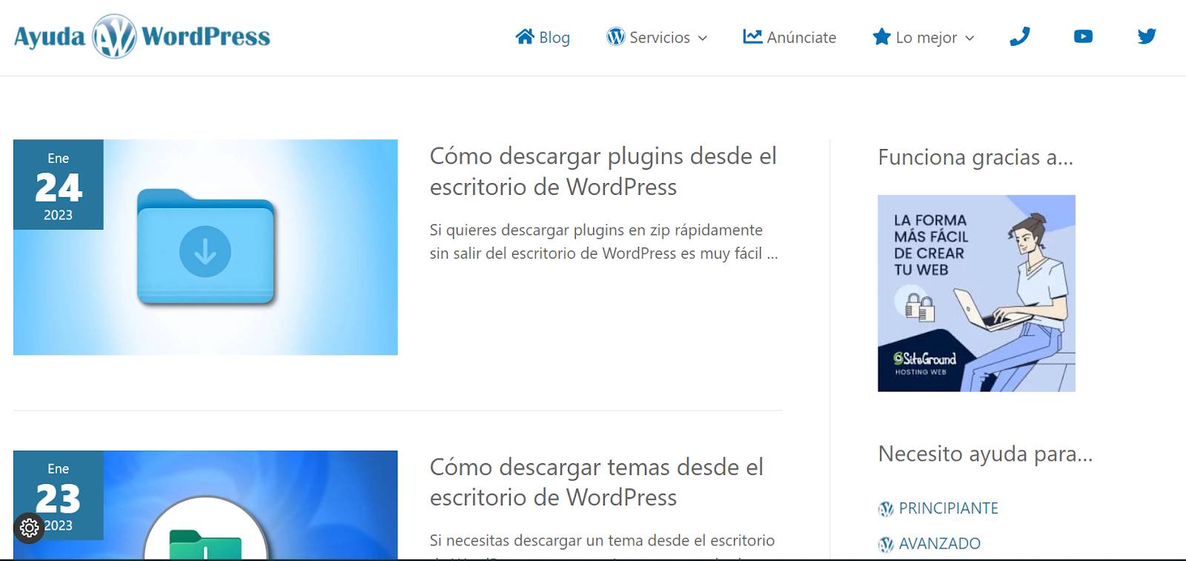Image resolution: width=1186 pixels, height=561 pixels.
Task: Open the green folder thumbnail for temas post
Action: tap(205, 505)
